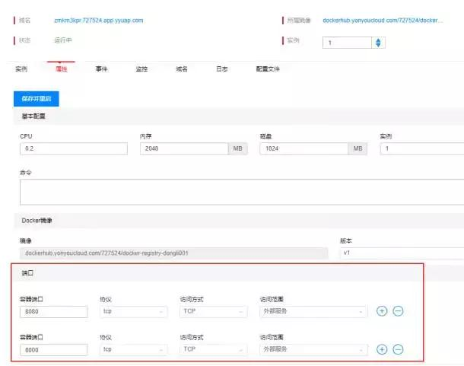The width and height of the screenshot is (464, 366).
Task: Click the blue save and restart button
Action: [x=37, y=99]
